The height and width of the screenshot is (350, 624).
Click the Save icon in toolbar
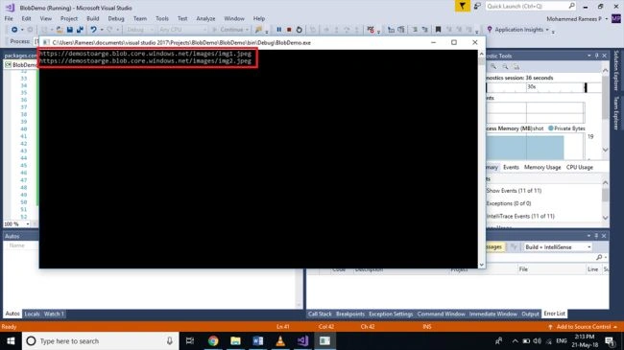(x=70, y=30)
